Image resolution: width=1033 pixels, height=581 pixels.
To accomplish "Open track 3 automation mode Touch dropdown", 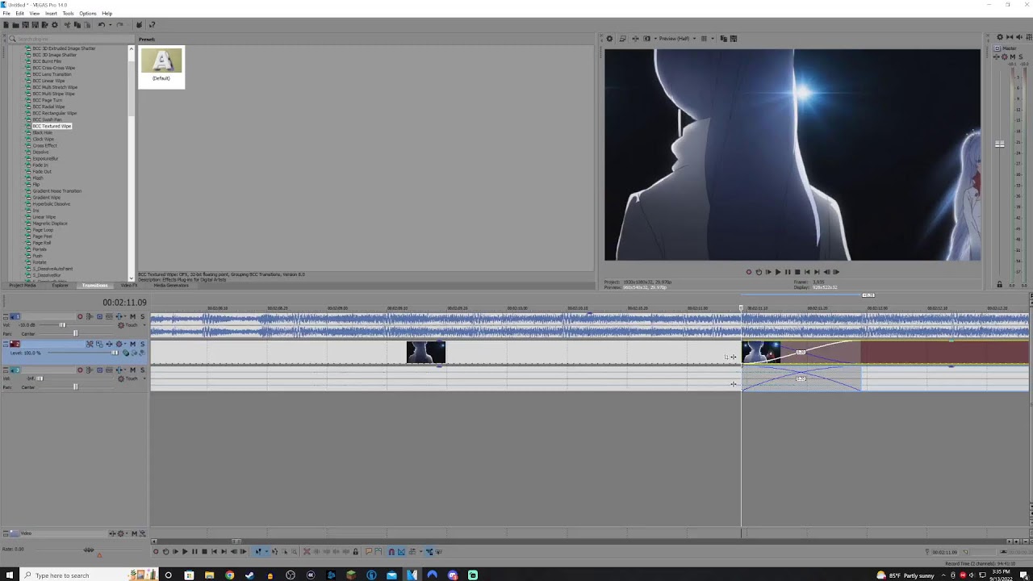I will [x=144, y=378].
